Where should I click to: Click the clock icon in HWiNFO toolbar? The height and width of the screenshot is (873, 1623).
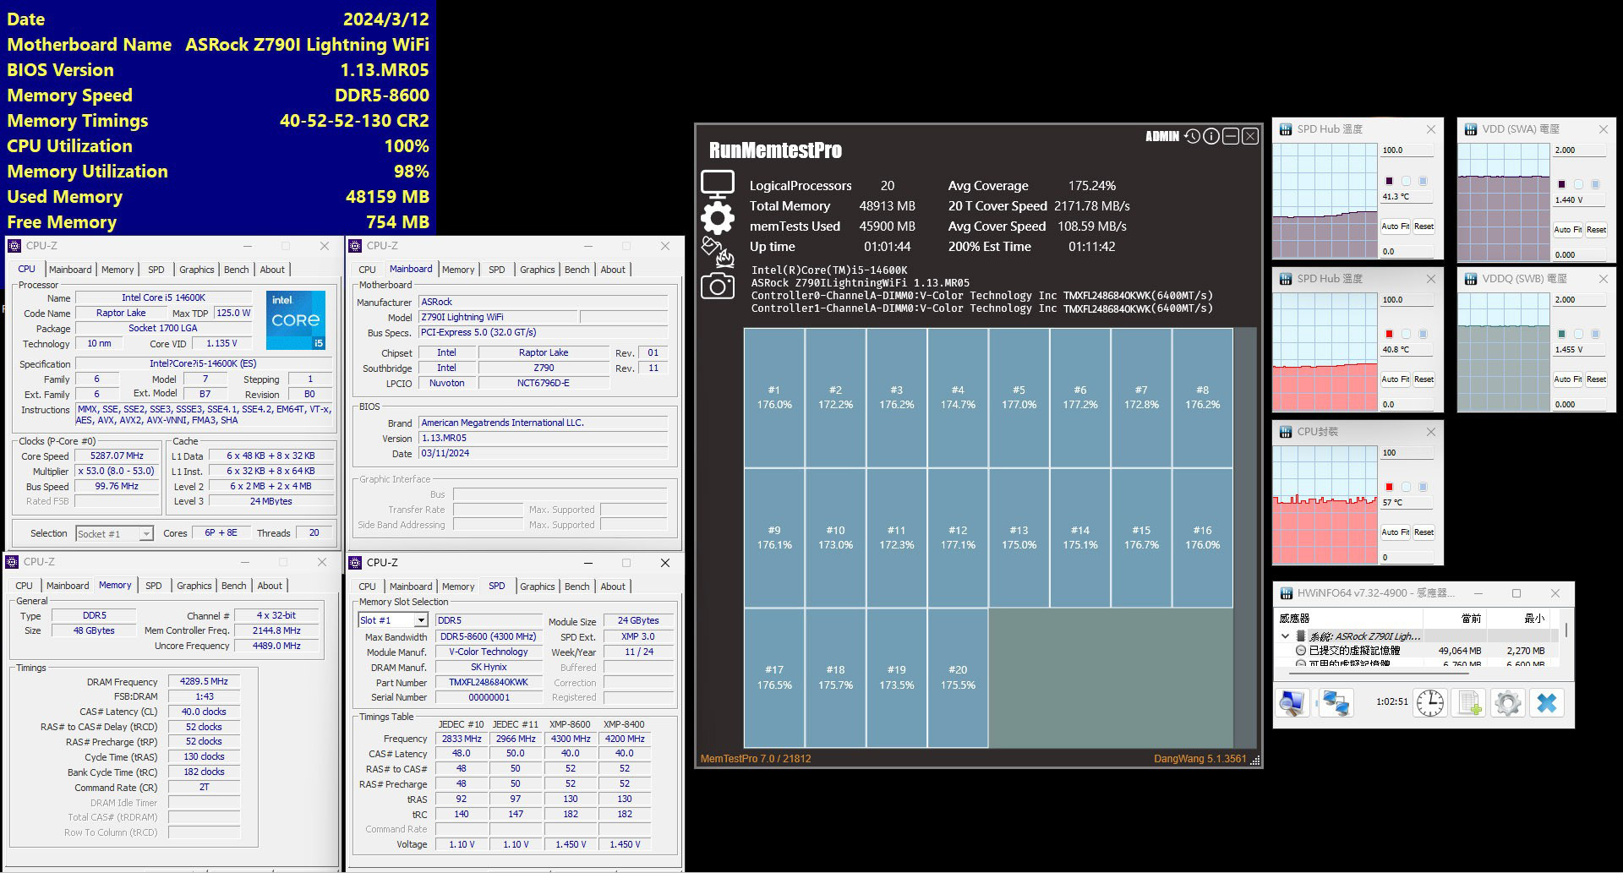(x=1429, y=703)
